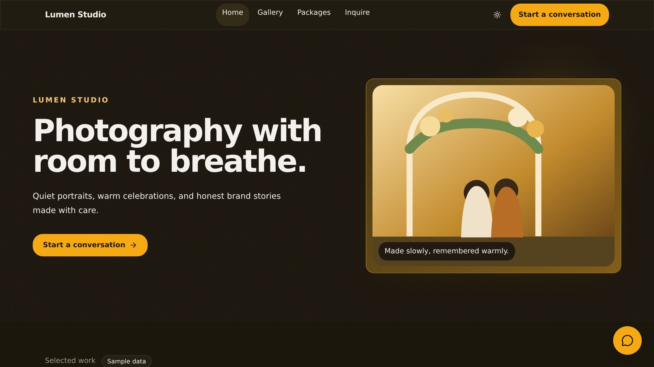The width and height of the screenshot is (654, 367).
Task: Open the Gallery page
Action: click(x=270, y=12)
